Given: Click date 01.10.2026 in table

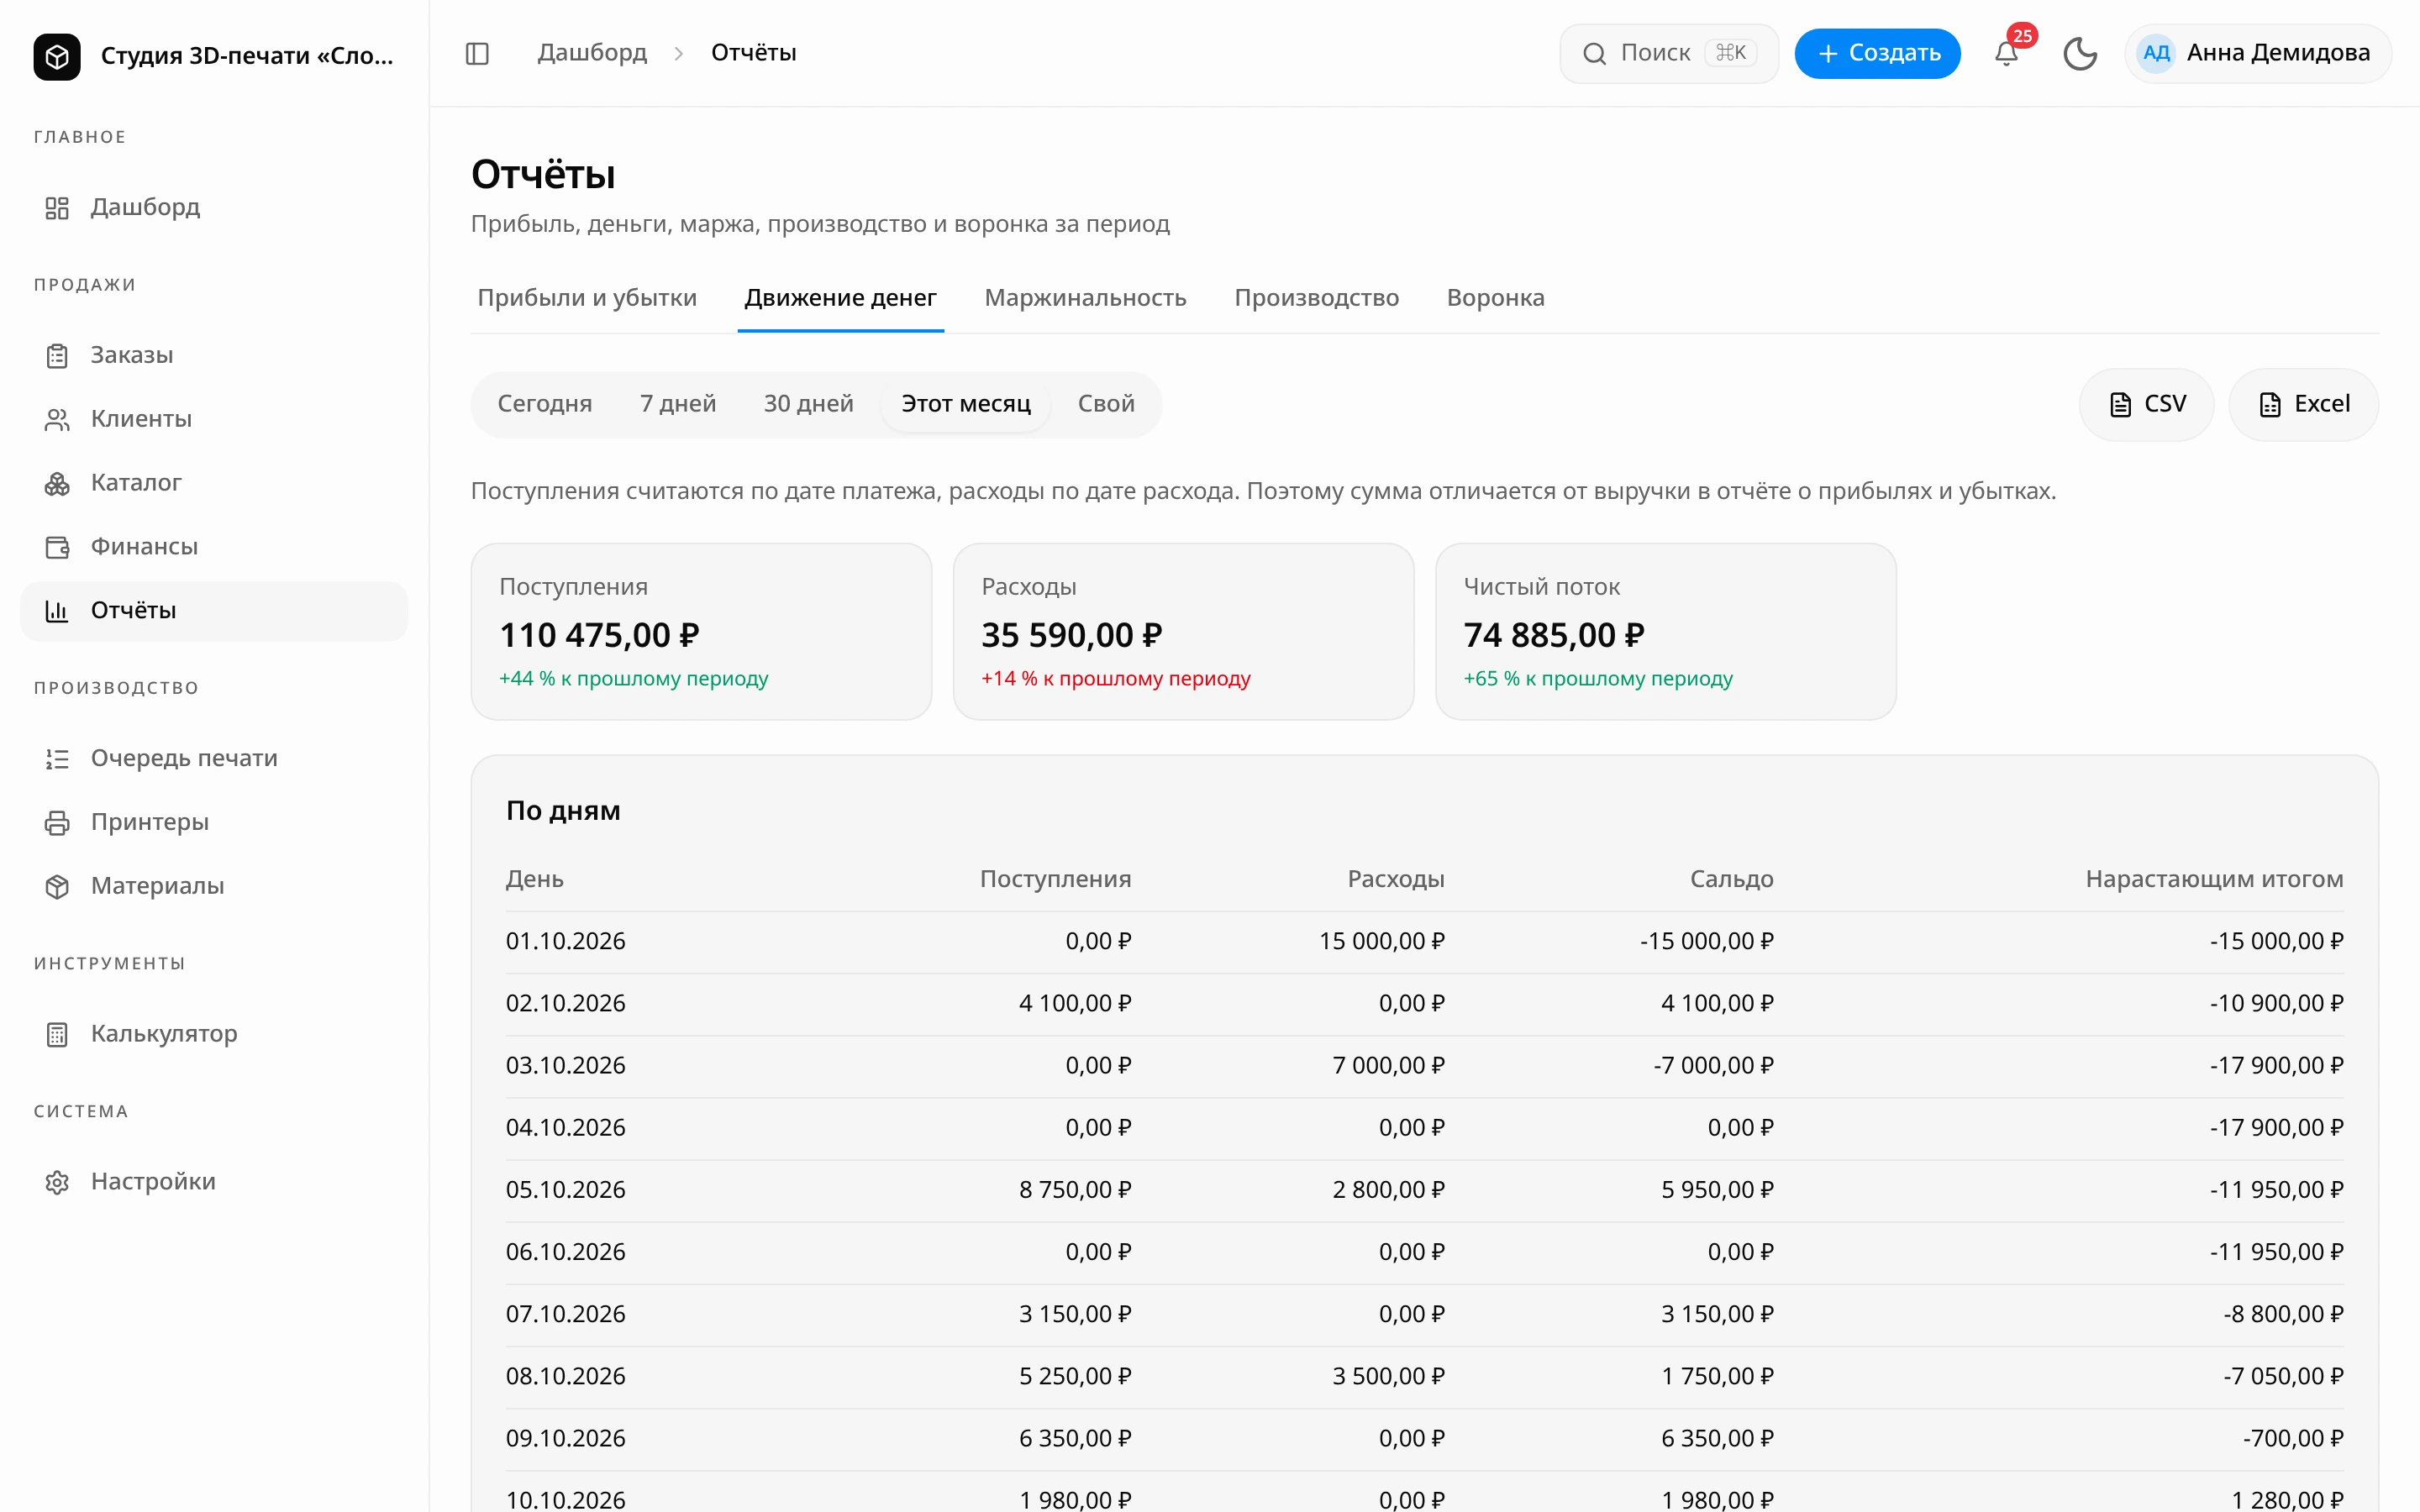Looking at the screenshot, I should point(565,941).
